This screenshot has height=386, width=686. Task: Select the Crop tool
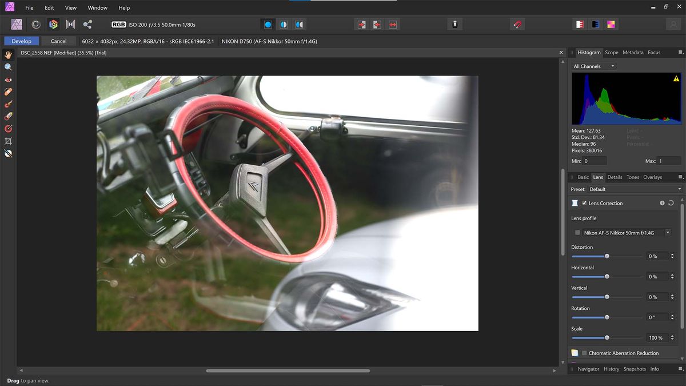point(8,141)
